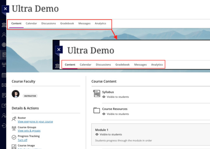Screen dimensions: 210x149
Task: Click the Course Groups icon
Action: [14, 128]
